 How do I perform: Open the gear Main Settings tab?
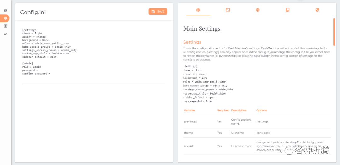[x=198, y=10]
